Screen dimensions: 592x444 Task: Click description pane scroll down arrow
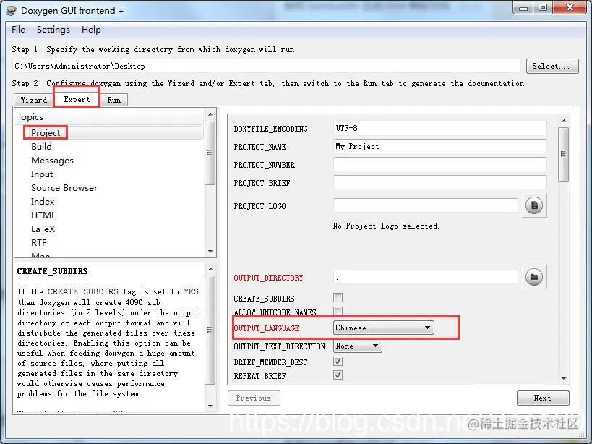pyautogui.click(x=210, y=406)
